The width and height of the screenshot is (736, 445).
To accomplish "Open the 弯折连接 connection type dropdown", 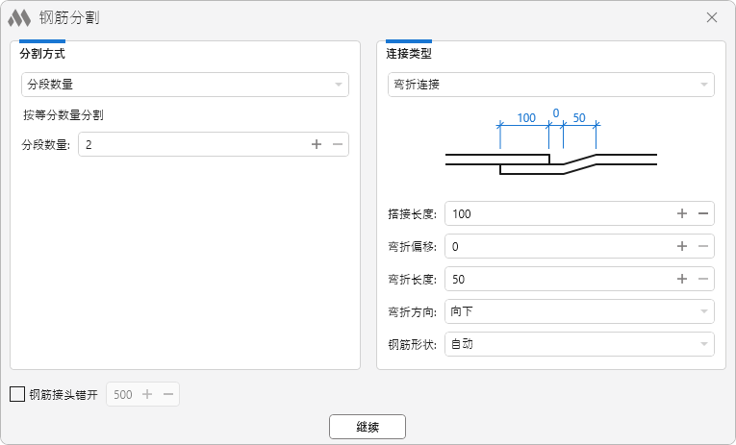I will point(550,85).
